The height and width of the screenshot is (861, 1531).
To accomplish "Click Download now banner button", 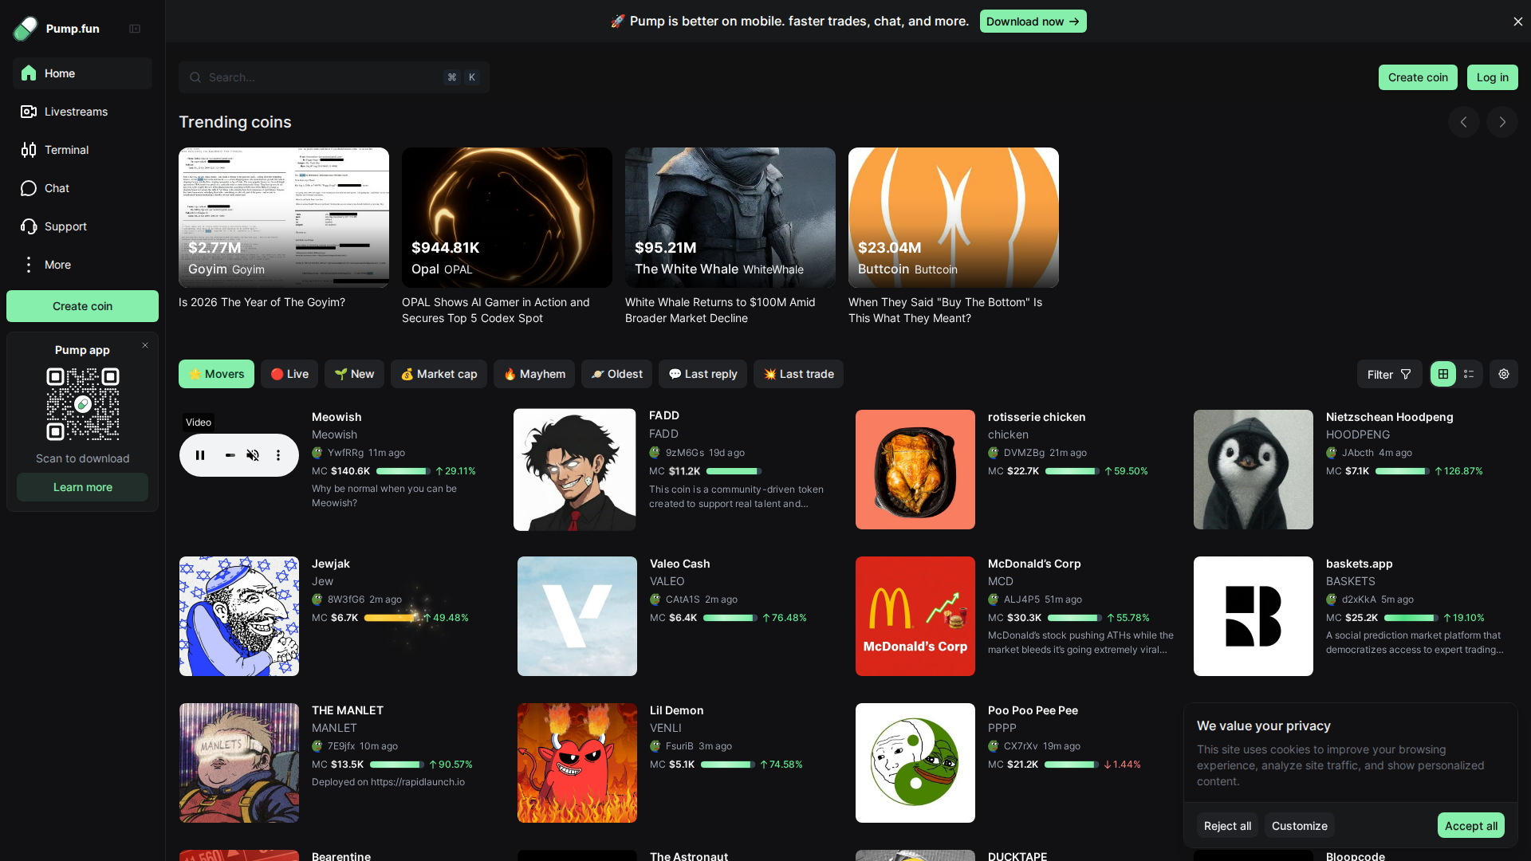I will (1032, 22).
